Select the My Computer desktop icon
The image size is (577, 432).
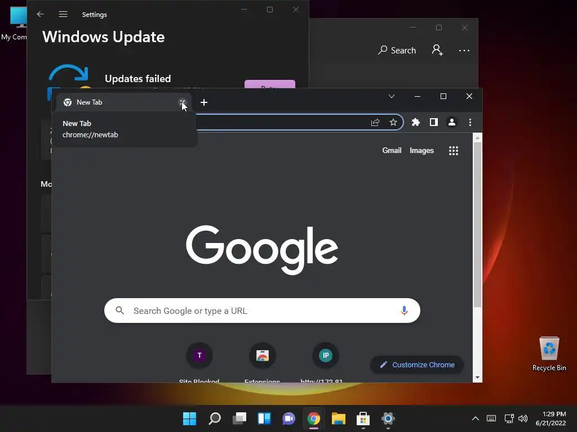(x=14, y=22)
